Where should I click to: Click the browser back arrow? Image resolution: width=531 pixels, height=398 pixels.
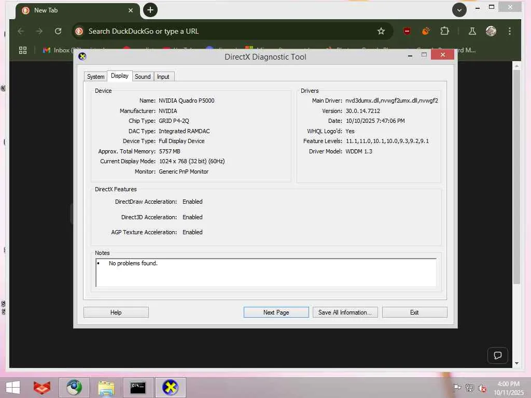[x=21, y=31]
